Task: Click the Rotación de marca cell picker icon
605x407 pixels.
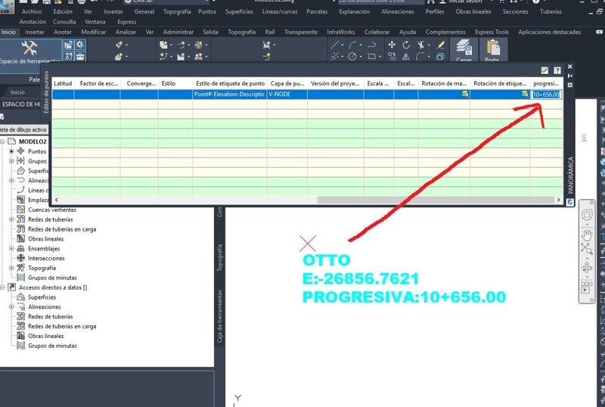Action: click(465, 94)
